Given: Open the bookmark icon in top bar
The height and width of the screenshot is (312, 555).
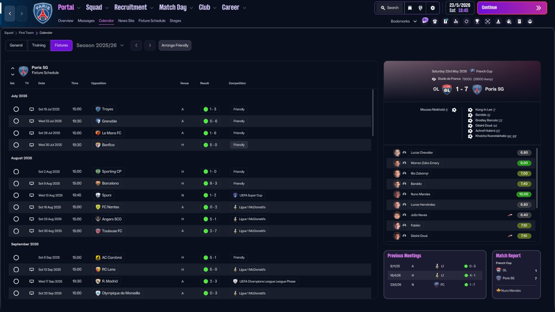Looking at the screenshot, I should click(x=410, y=8).
